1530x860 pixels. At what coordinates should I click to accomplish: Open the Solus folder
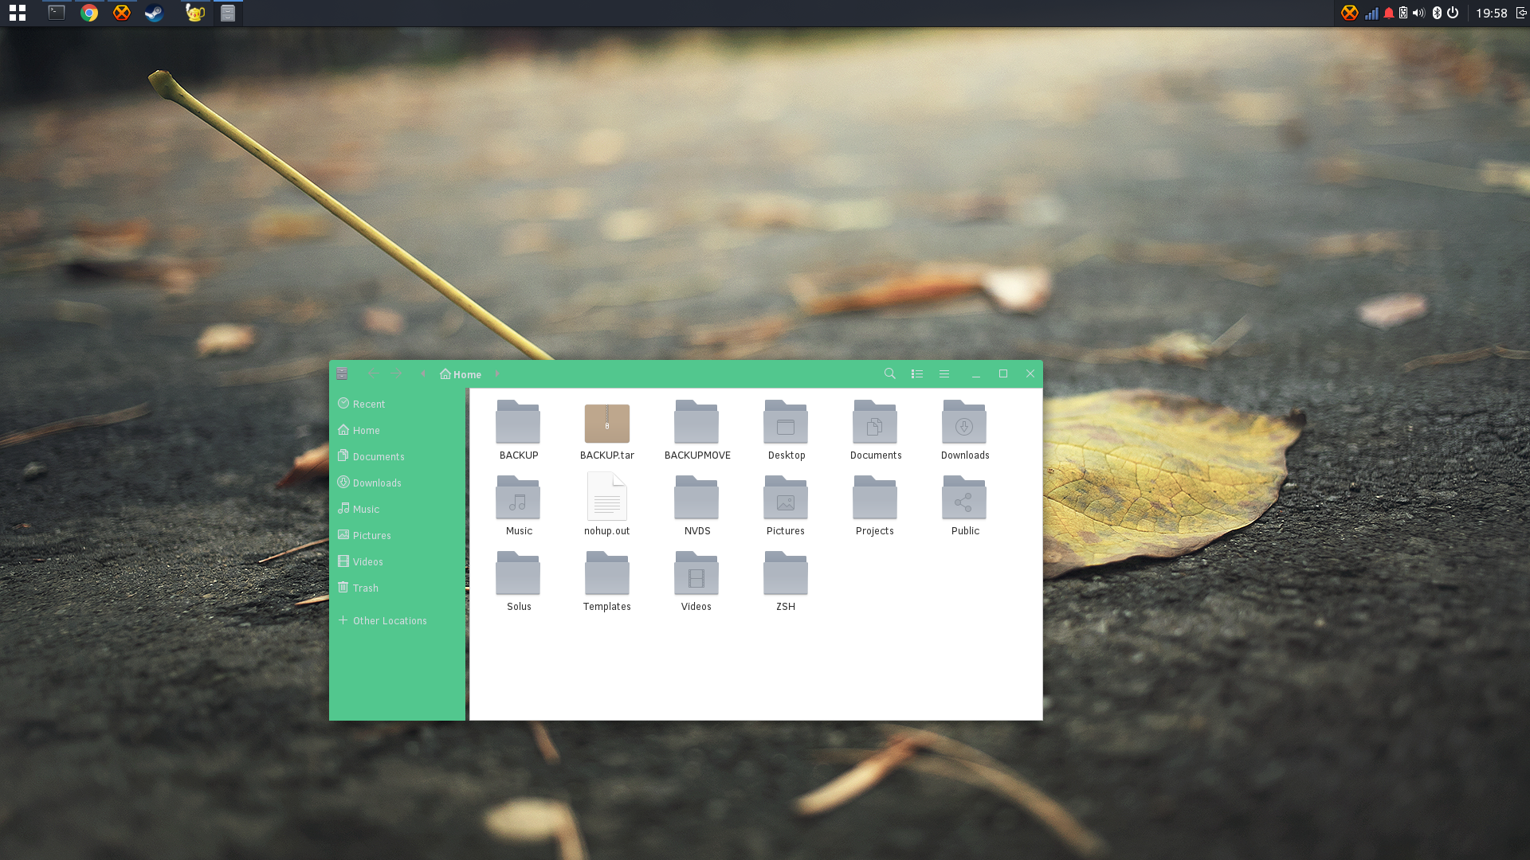(x=518, y=581)
